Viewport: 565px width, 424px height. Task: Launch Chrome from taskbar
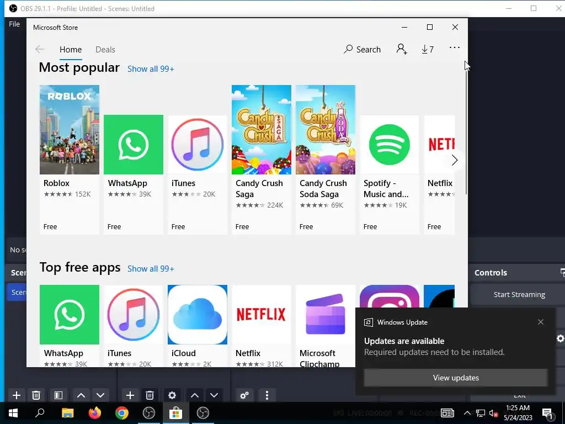click(122, 413)
